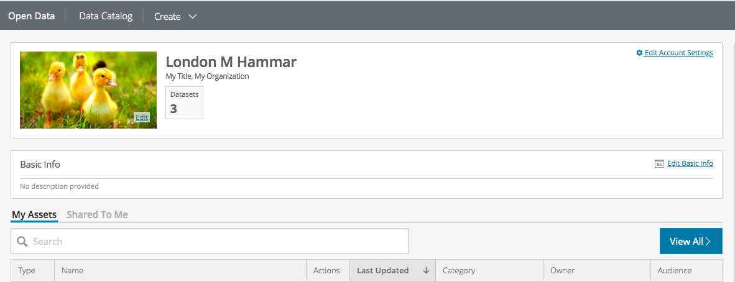Click the Datasets count box
The height and width of the screenshot is (282, 735).
[184, 102]
